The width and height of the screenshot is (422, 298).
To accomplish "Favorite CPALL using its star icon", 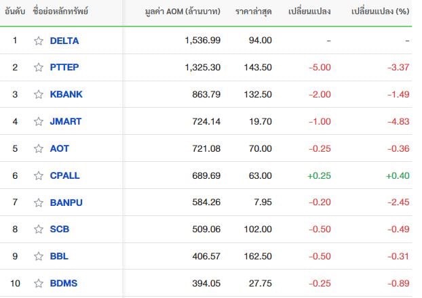I will 39,175.
